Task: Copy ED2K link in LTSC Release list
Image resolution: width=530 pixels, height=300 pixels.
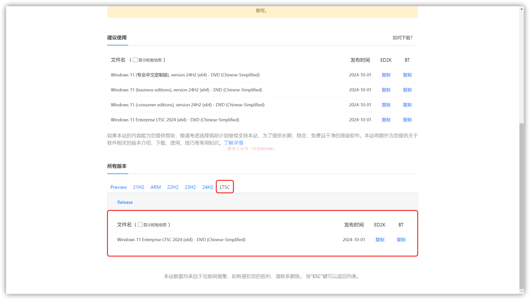Action: pyautogui.click(x=380, y=240)
